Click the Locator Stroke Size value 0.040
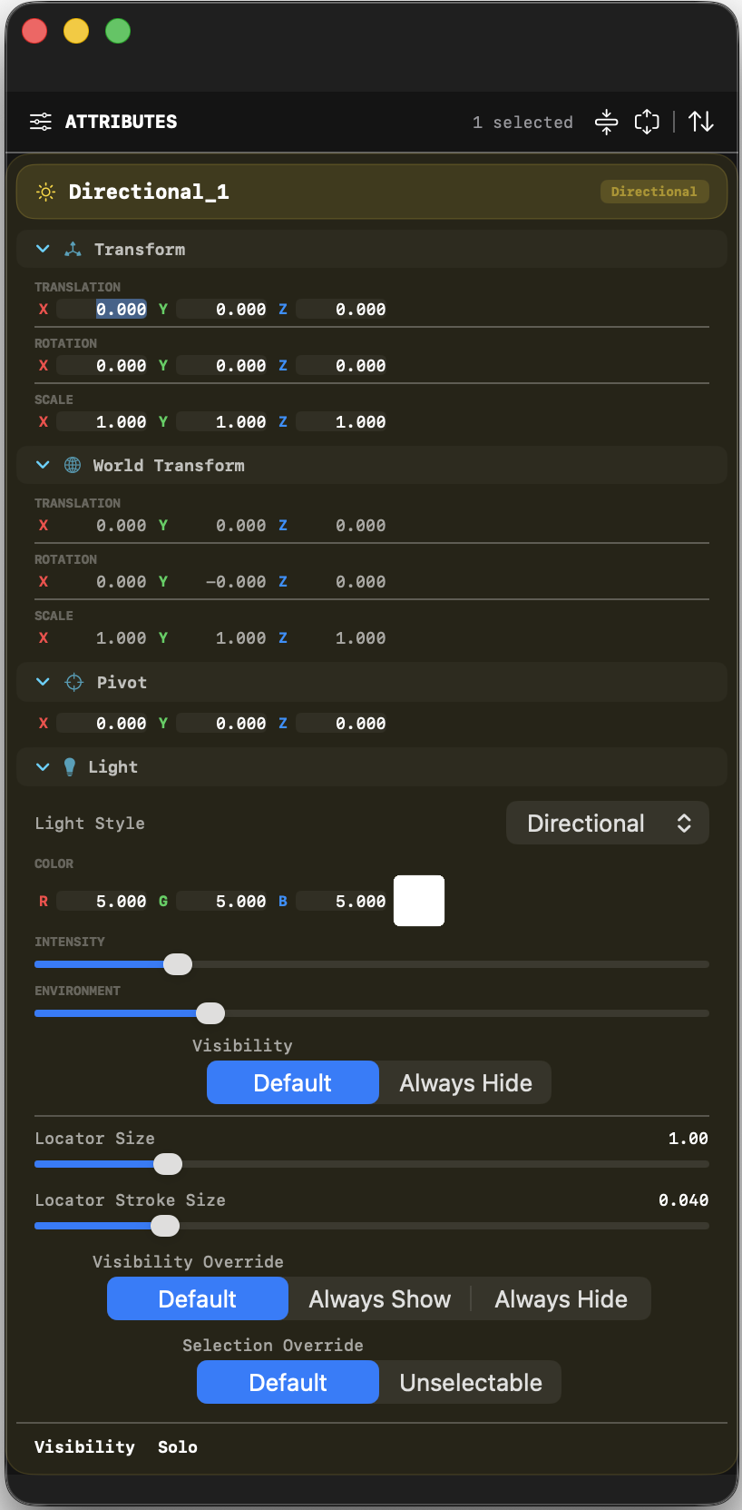This screenshot has width=742, height=1510. (684, 1200)
